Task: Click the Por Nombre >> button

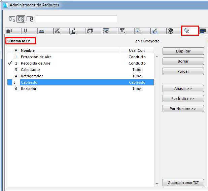Action: pos(183,109)
